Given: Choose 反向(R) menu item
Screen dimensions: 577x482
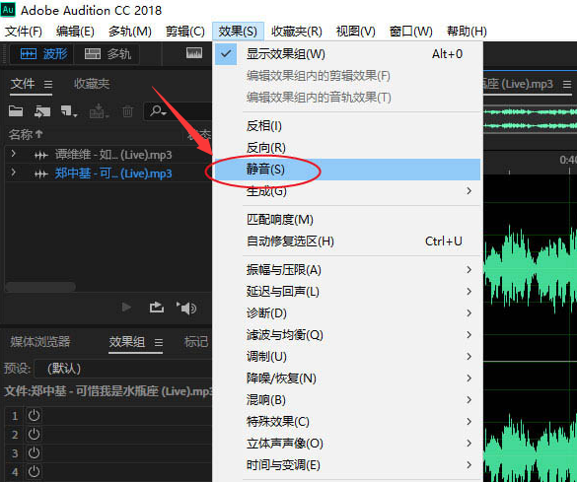Looking at the screenshot, I should tap(347, 148).
